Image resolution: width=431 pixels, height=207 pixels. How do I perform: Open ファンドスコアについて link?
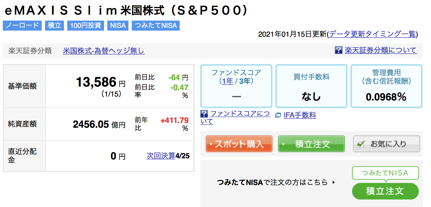[x=235, y=117]
